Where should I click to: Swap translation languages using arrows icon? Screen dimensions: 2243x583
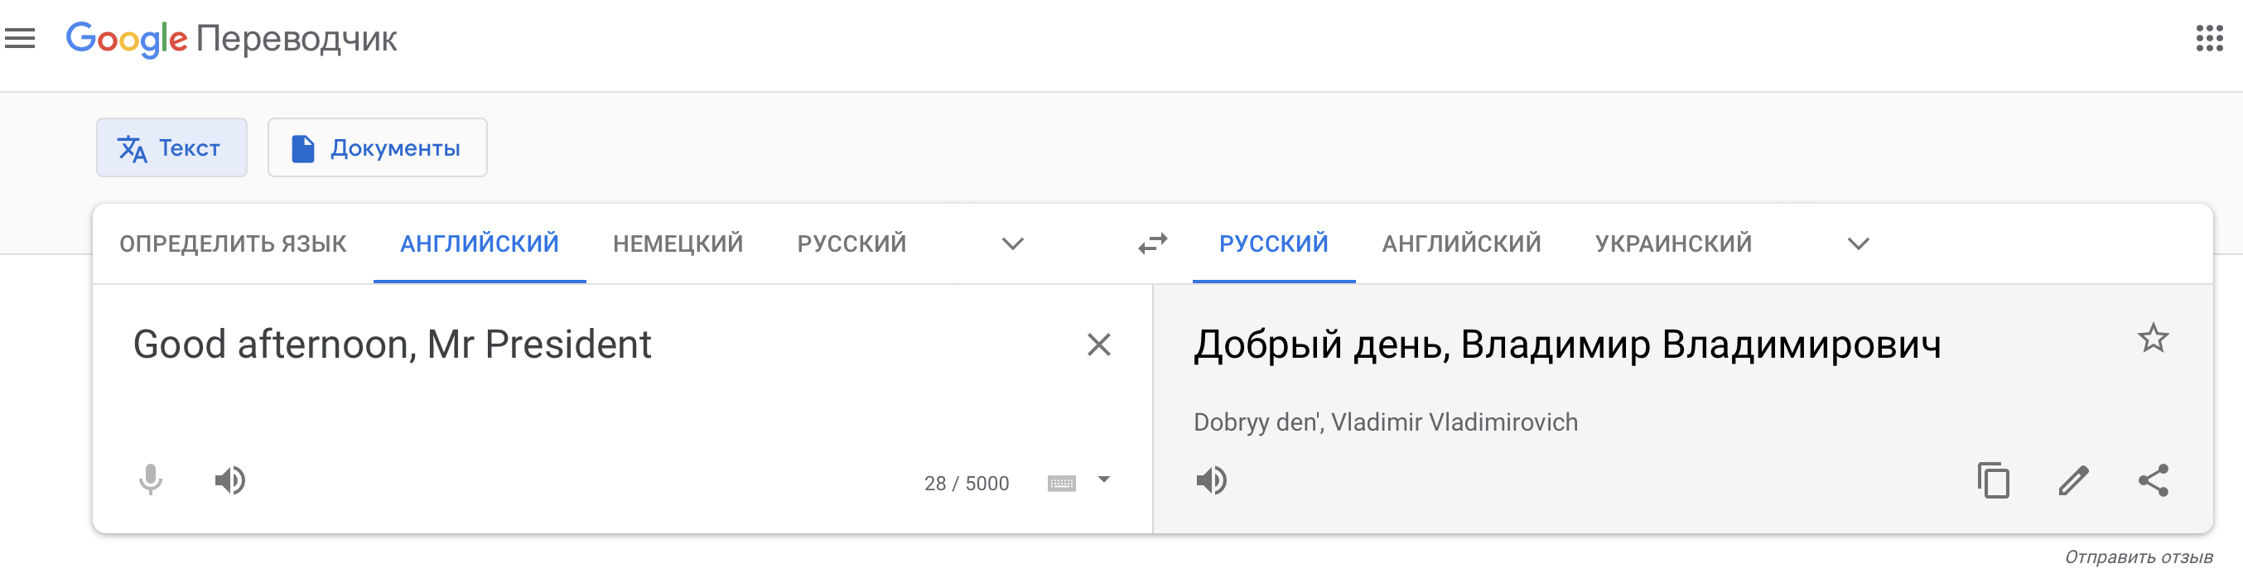click(1151, 244)
